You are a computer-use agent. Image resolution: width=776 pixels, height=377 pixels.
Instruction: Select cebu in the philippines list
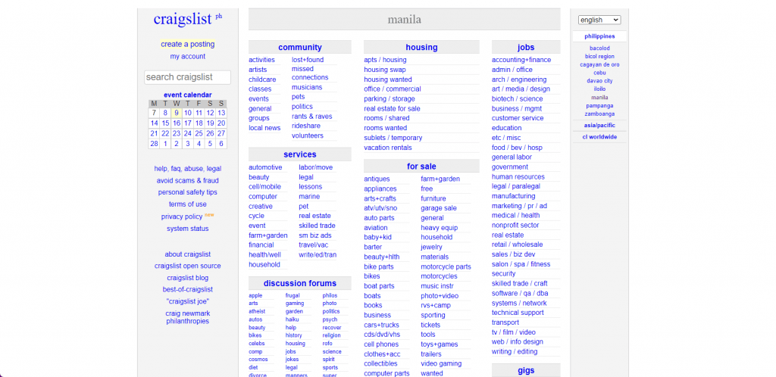[x=599, y=73]
